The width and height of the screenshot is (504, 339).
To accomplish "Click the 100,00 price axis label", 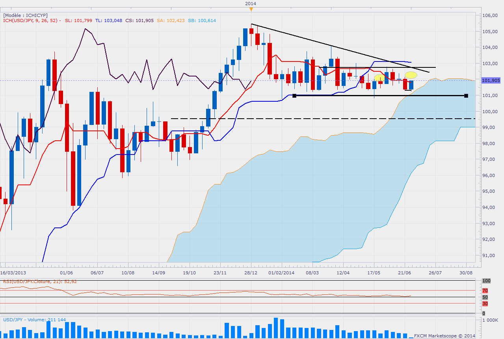I will (x=490, y=112).
